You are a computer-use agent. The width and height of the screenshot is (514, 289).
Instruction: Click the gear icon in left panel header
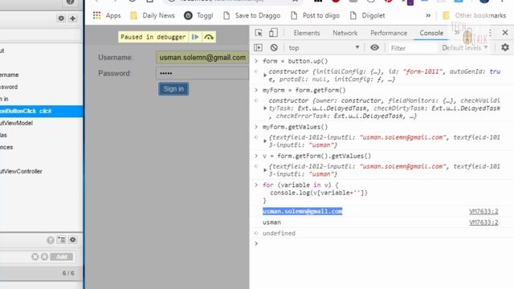pos(61,18)
